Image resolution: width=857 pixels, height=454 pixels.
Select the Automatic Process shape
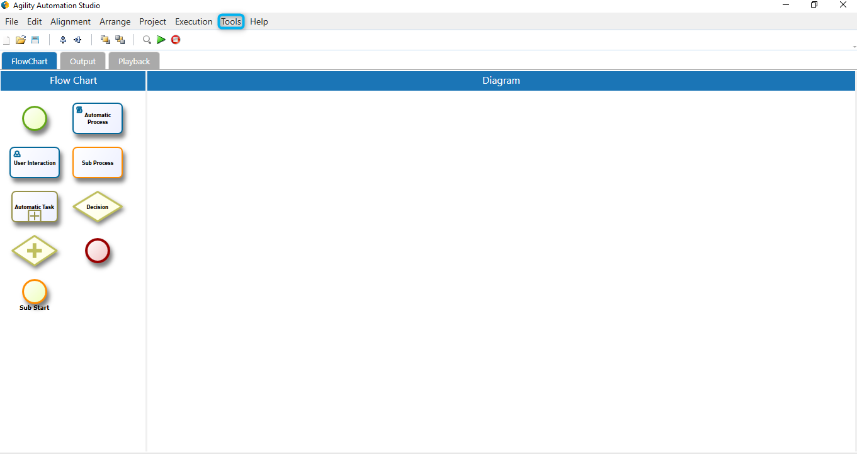coord(98,118)
